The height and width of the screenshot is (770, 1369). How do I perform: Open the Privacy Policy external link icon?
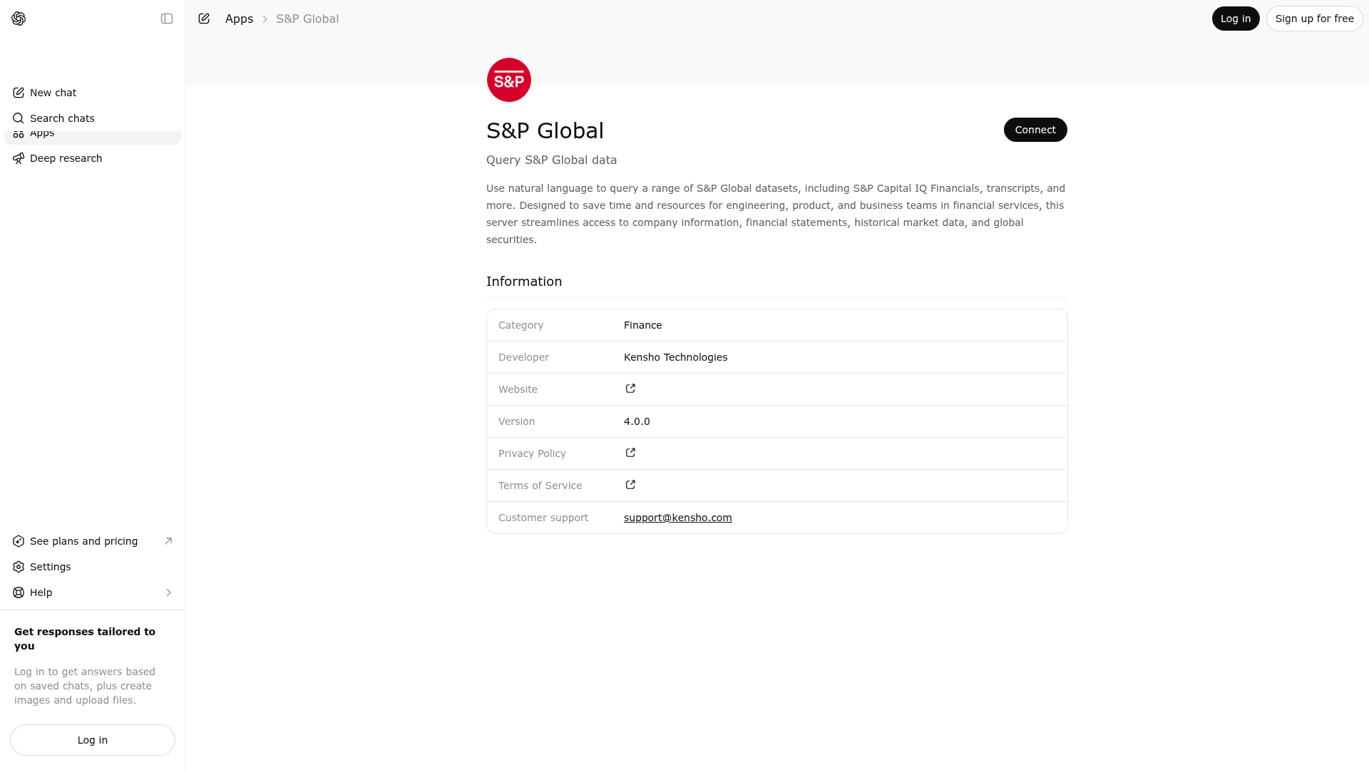point(630,453)
